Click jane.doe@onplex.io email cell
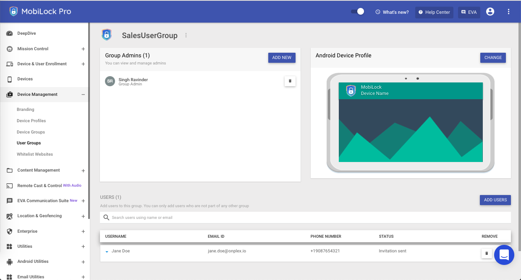 click(x=227, y=251)
